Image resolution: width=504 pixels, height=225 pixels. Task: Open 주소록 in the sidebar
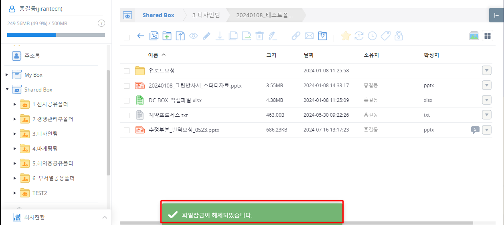click(32, 56)
